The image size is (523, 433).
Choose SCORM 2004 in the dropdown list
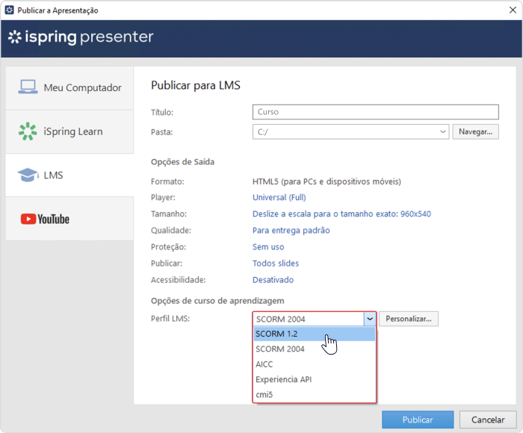tap(315, 349)
